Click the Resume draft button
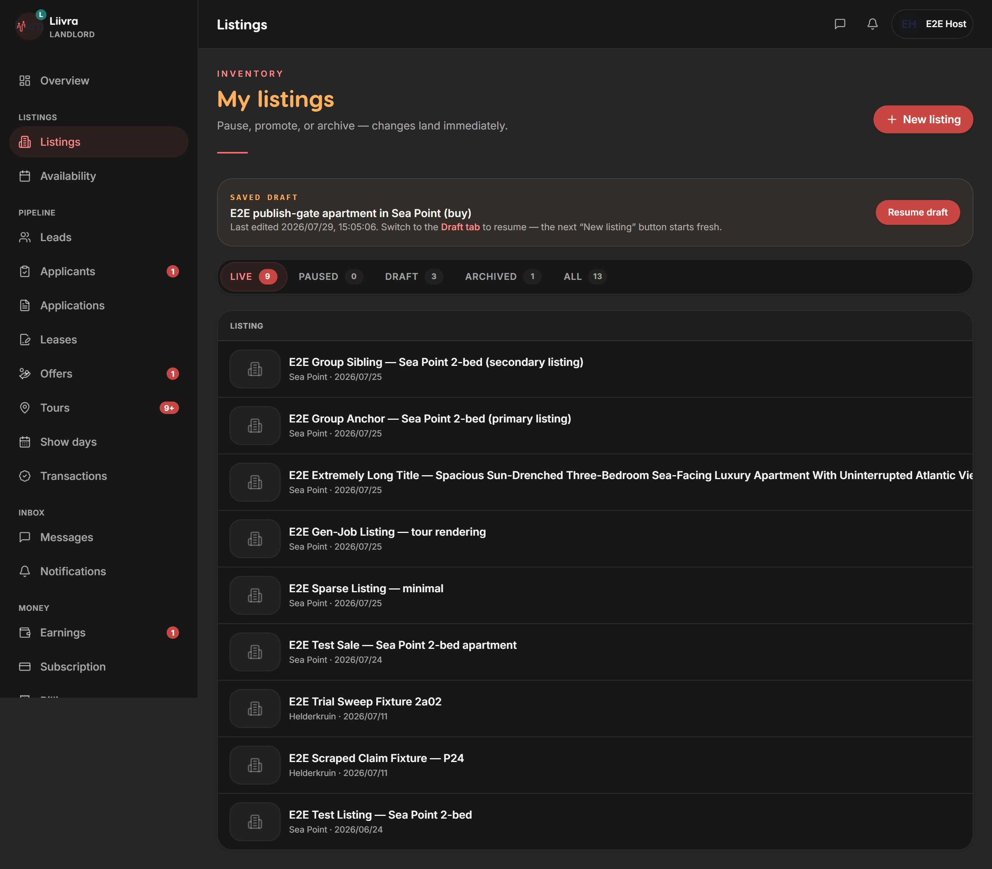Screen dimensions: 992x869 tap(917, 212)
